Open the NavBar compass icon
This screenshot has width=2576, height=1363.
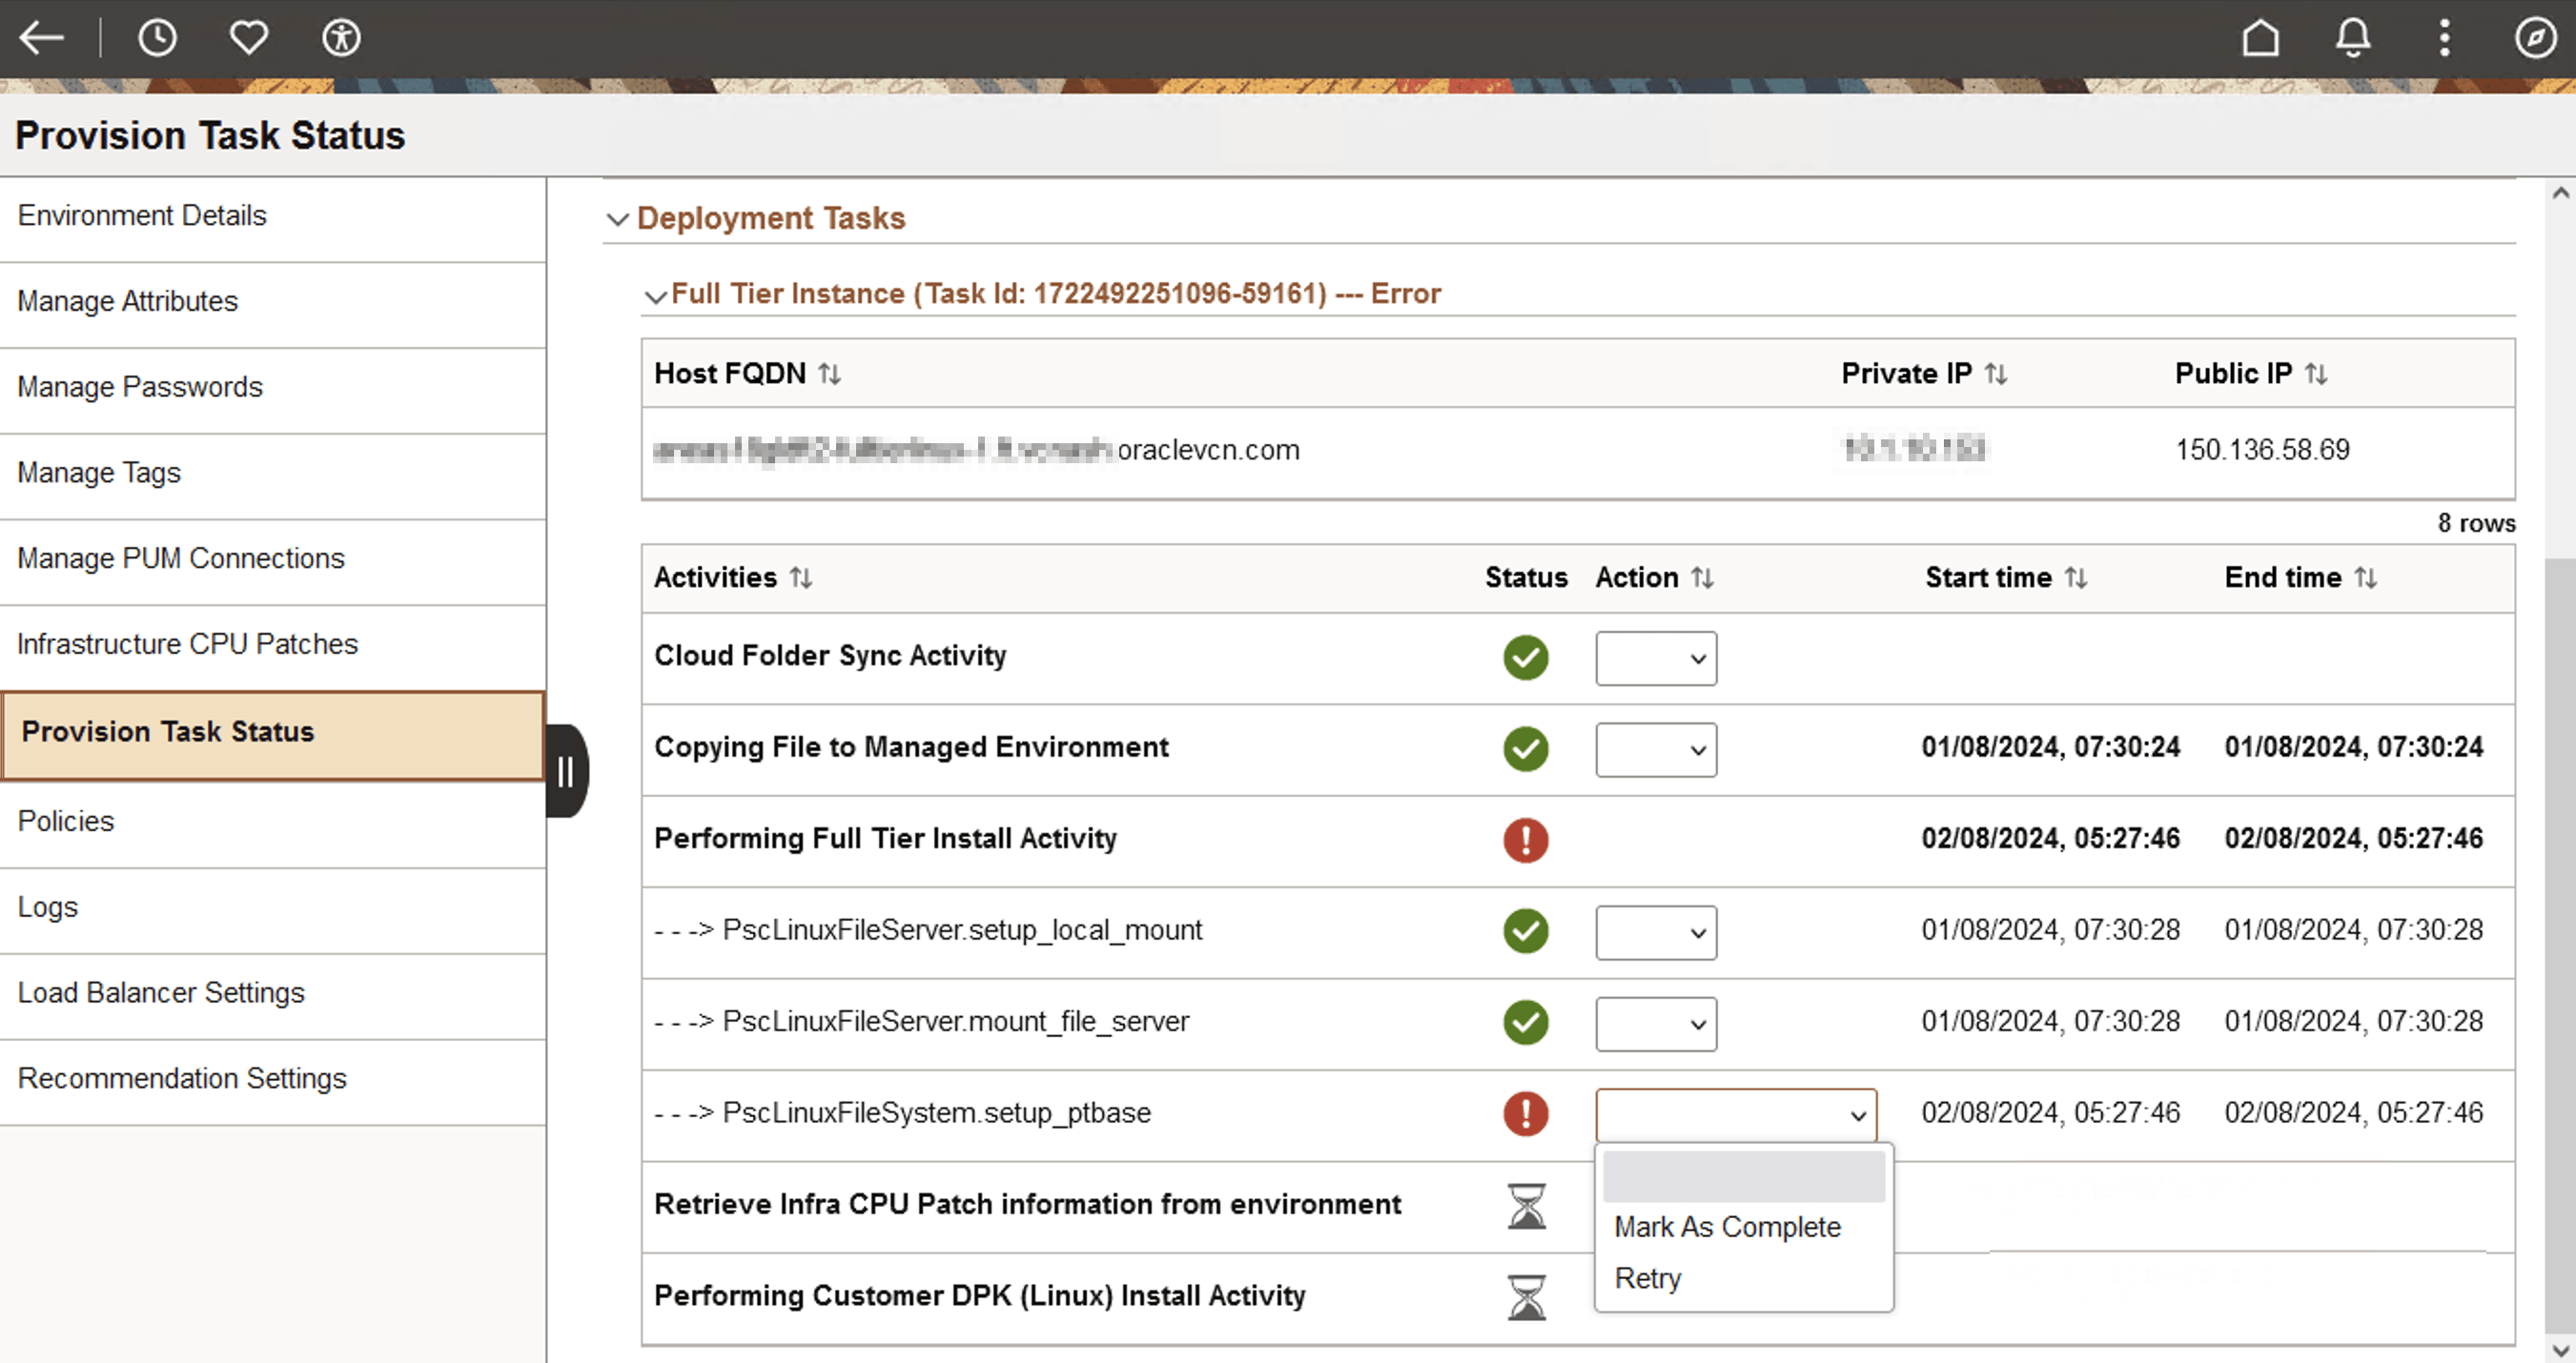pyautogui.click(x=2537, y=38)
